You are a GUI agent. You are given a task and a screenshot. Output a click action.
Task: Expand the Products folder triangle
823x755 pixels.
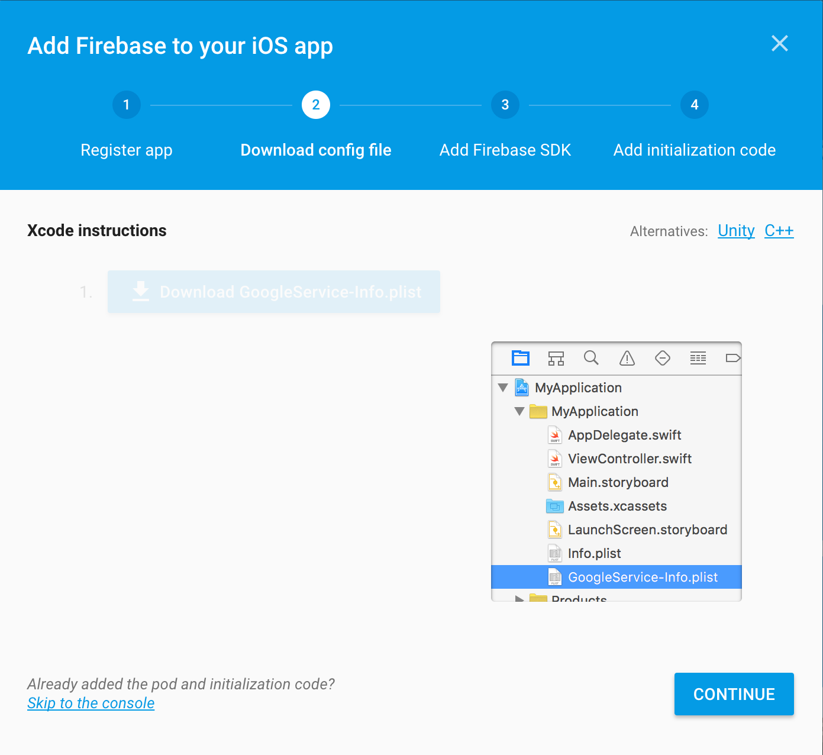(519, 599)
